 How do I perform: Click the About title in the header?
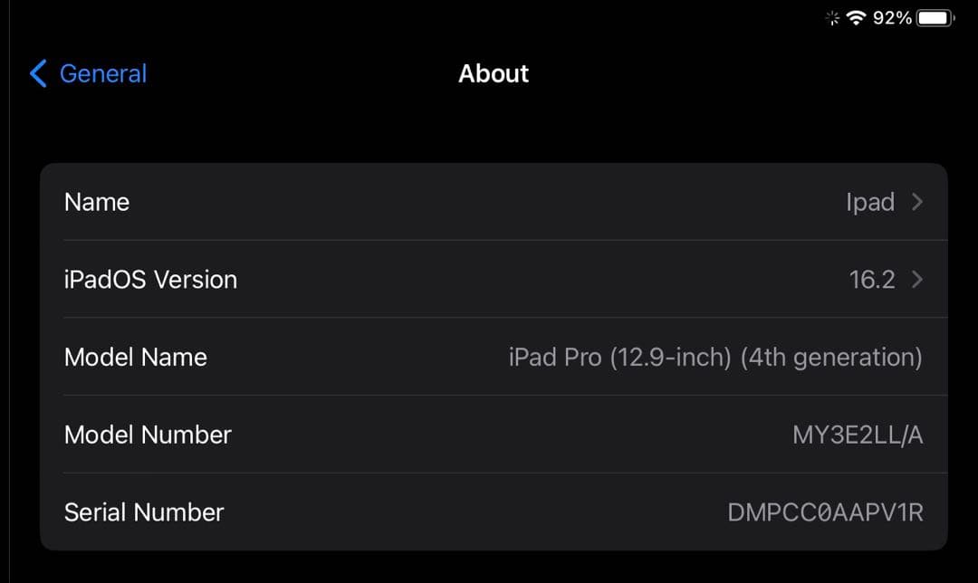pyautogui.click(x=494, y=73)
